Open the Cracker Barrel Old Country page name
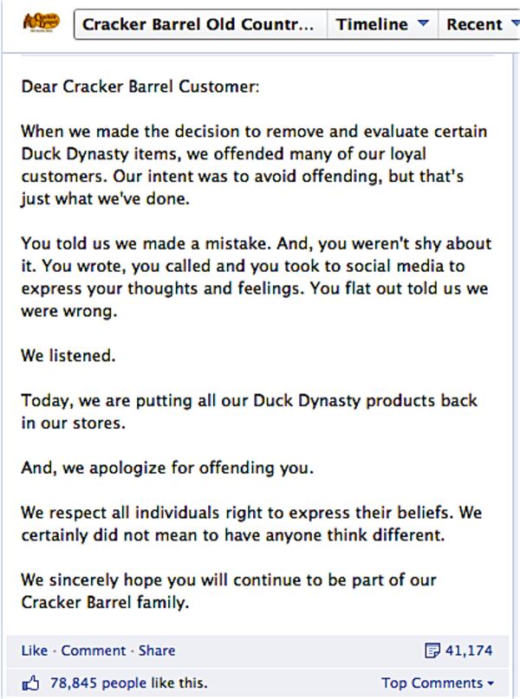 point(198,24)
